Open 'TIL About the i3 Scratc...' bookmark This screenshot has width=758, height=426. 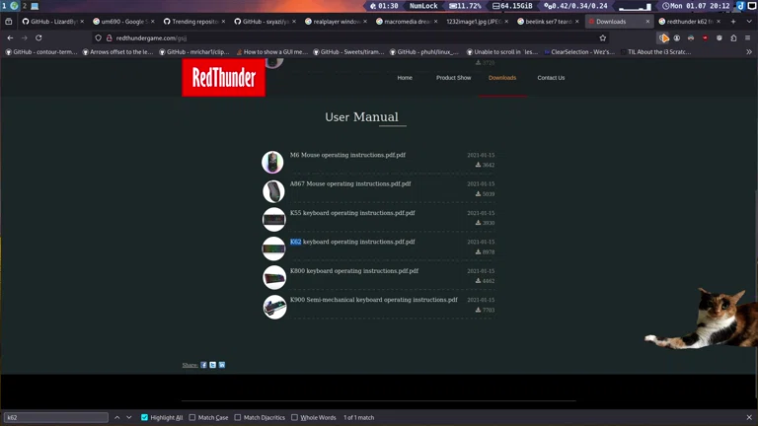click(656, 51)
